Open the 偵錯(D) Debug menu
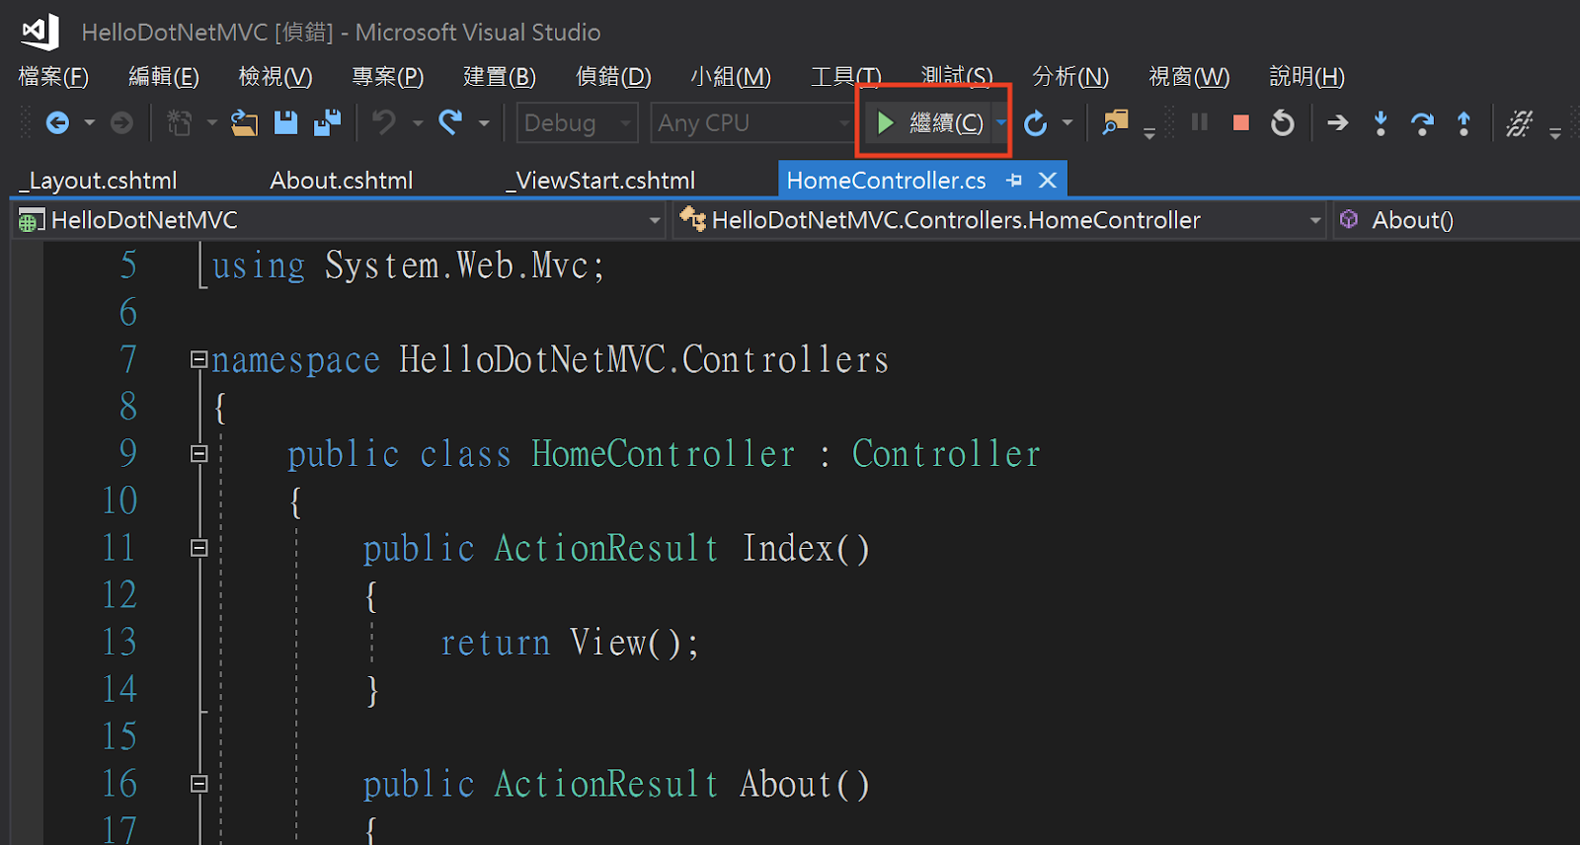Image resolution: width=1580 pixels, height=845 pixels. point(613,76)
